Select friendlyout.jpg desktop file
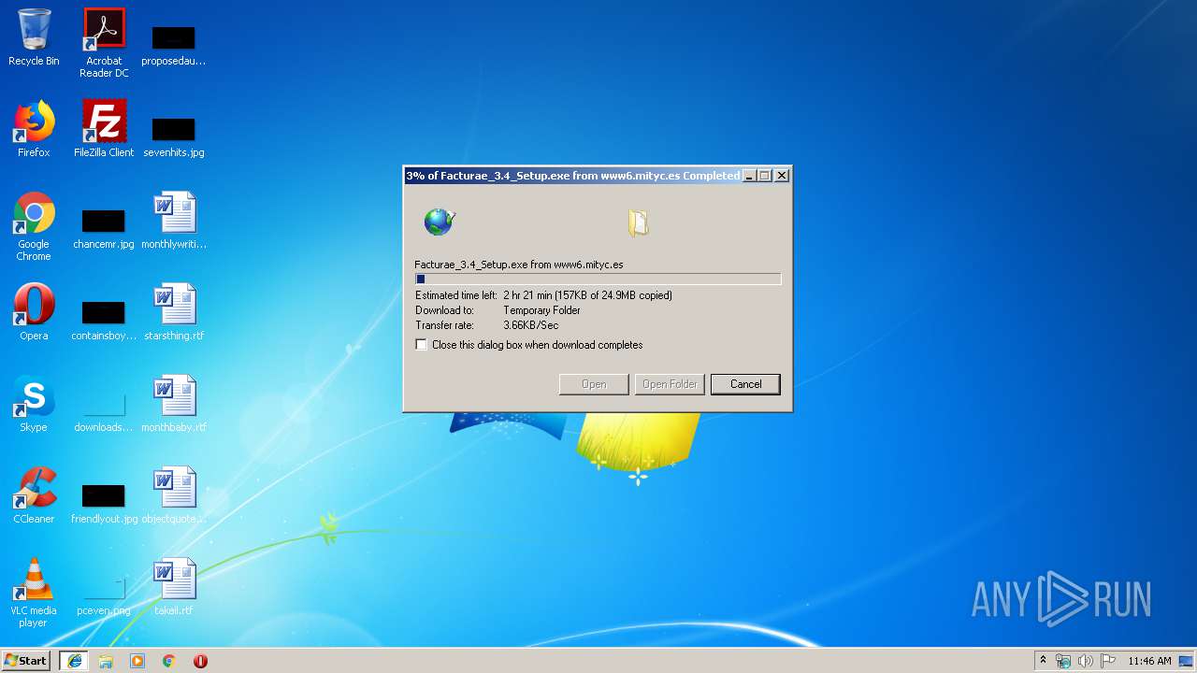This screenshot has height=673, width=1197. (104, 503)
